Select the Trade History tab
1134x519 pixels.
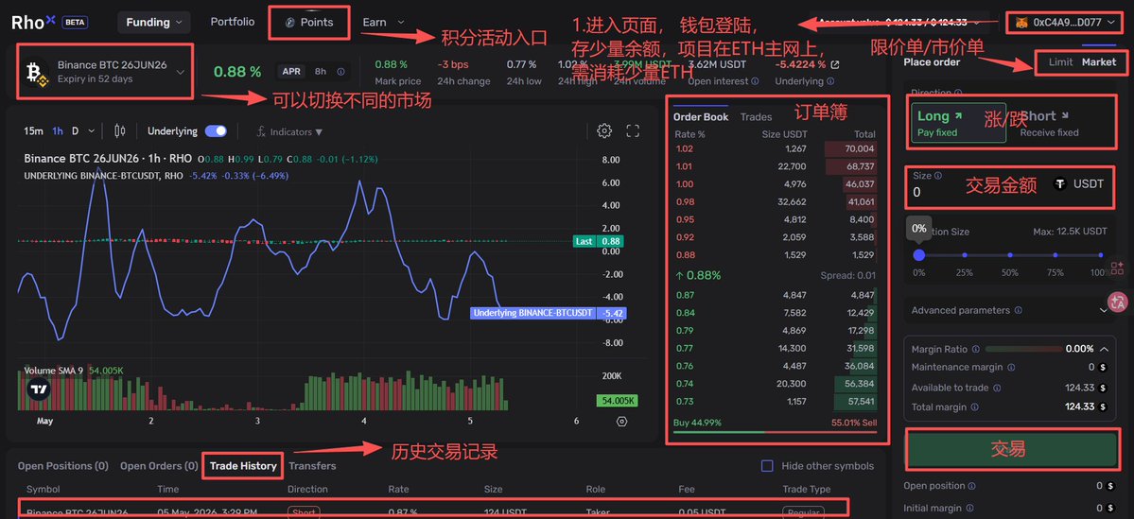pyautogui.click(x=243, y=466)
